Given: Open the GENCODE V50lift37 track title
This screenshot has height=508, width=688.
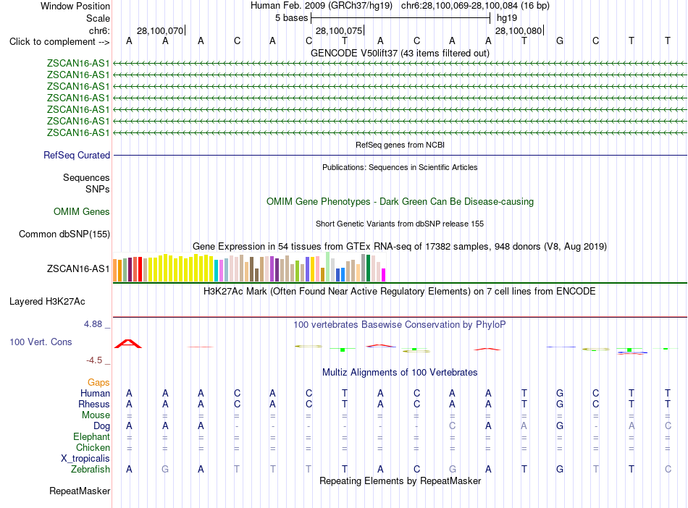Looking at the screenshot, I should tap(400, 53).
